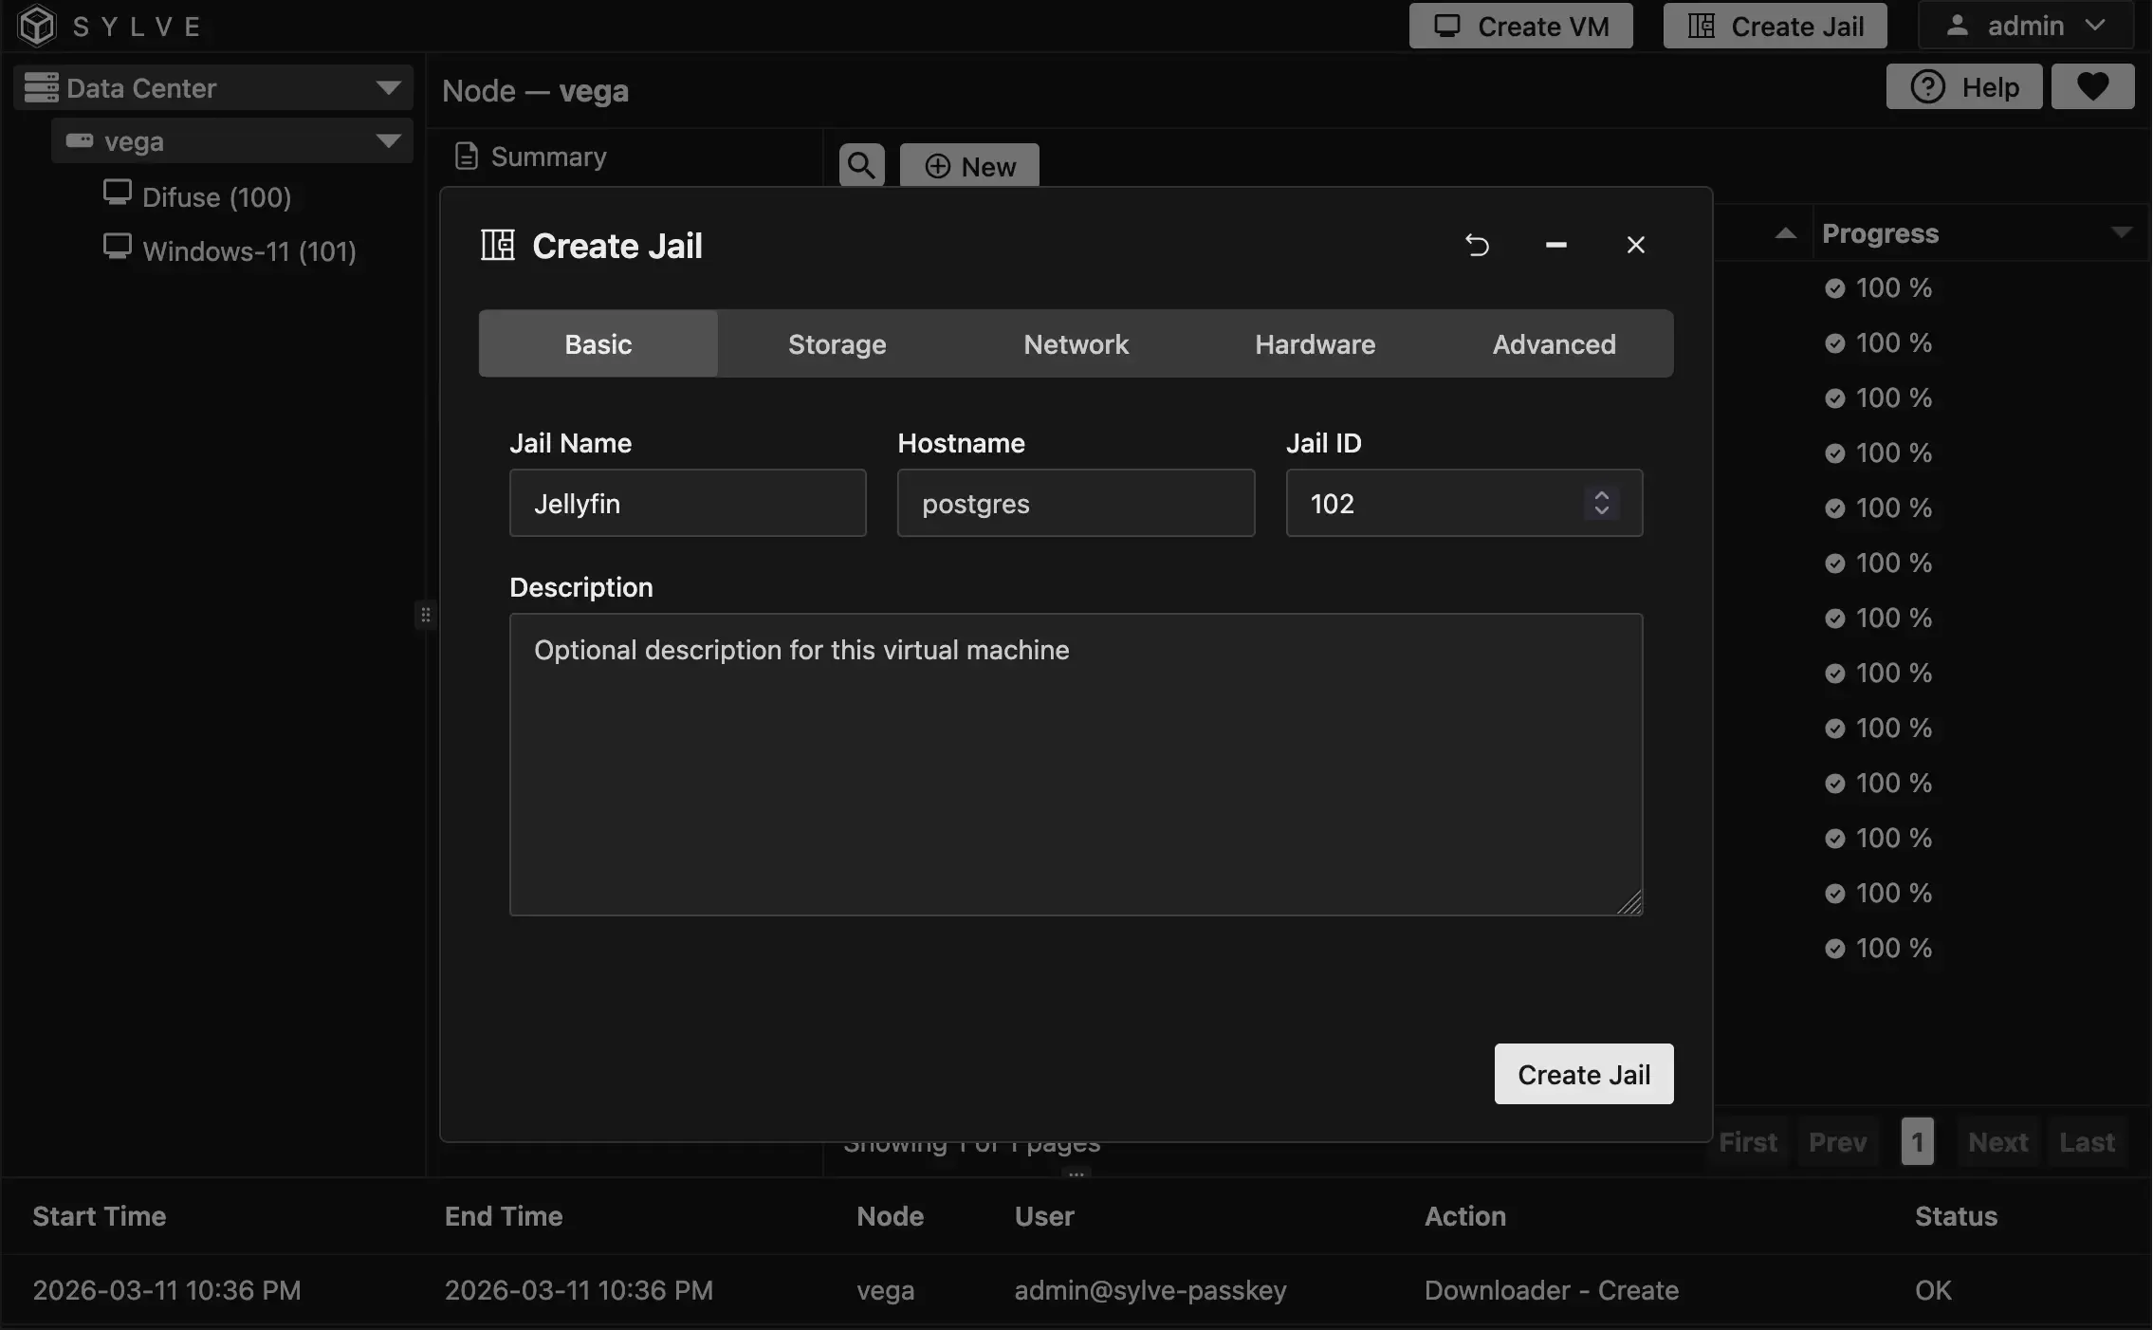
Task: Click the Help question mark icon
Action: pos(1927,86)
